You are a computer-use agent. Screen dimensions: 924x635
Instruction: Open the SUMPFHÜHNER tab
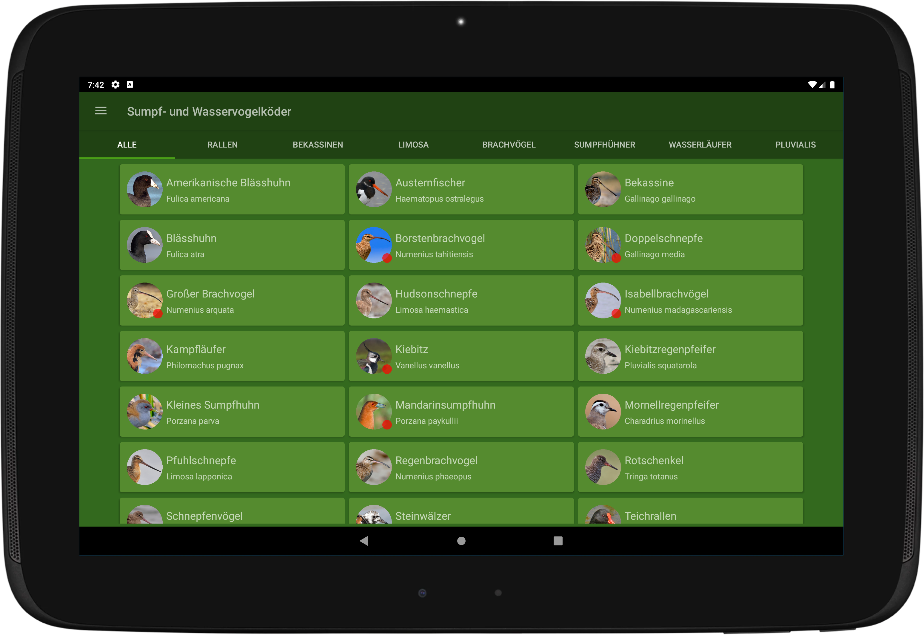pos(604,145)
